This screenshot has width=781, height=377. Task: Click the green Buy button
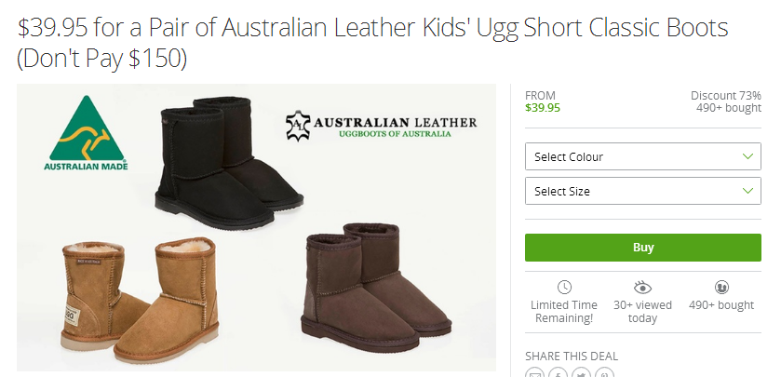coord(643,248)
